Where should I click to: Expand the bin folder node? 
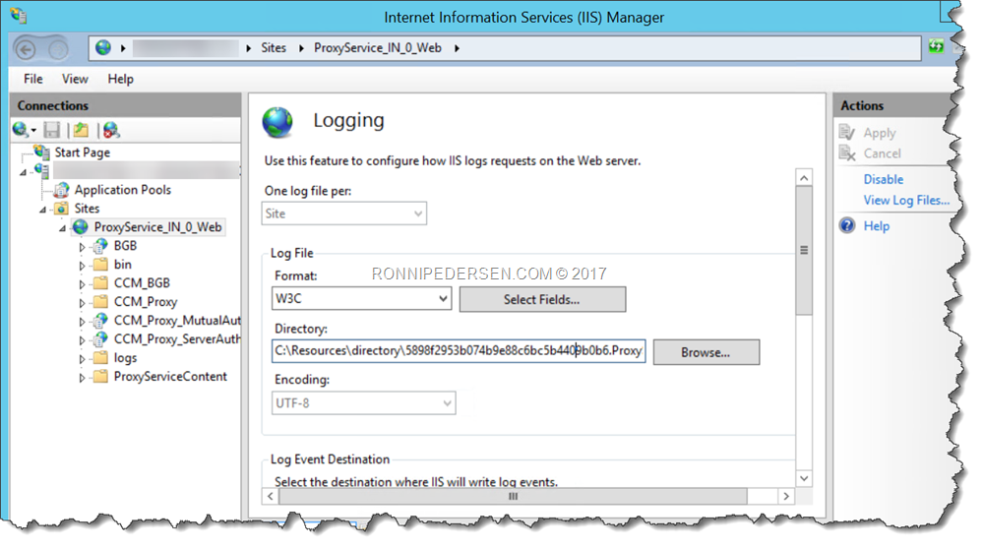pos(82,266)
